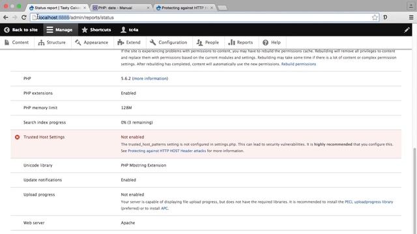
Task: Click the extension icon beside address bar
Action: (x=385, y=18)
